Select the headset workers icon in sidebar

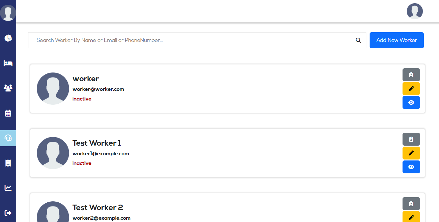point(8,138)
